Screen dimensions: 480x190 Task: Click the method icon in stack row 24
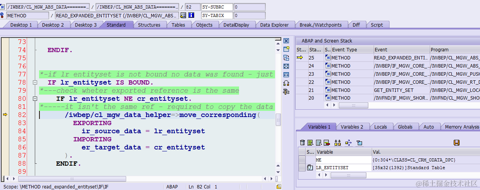click(x=328, y=66)
